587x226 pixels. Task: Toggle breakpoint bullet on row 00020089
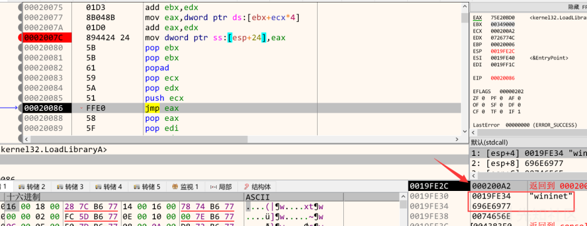20,128
